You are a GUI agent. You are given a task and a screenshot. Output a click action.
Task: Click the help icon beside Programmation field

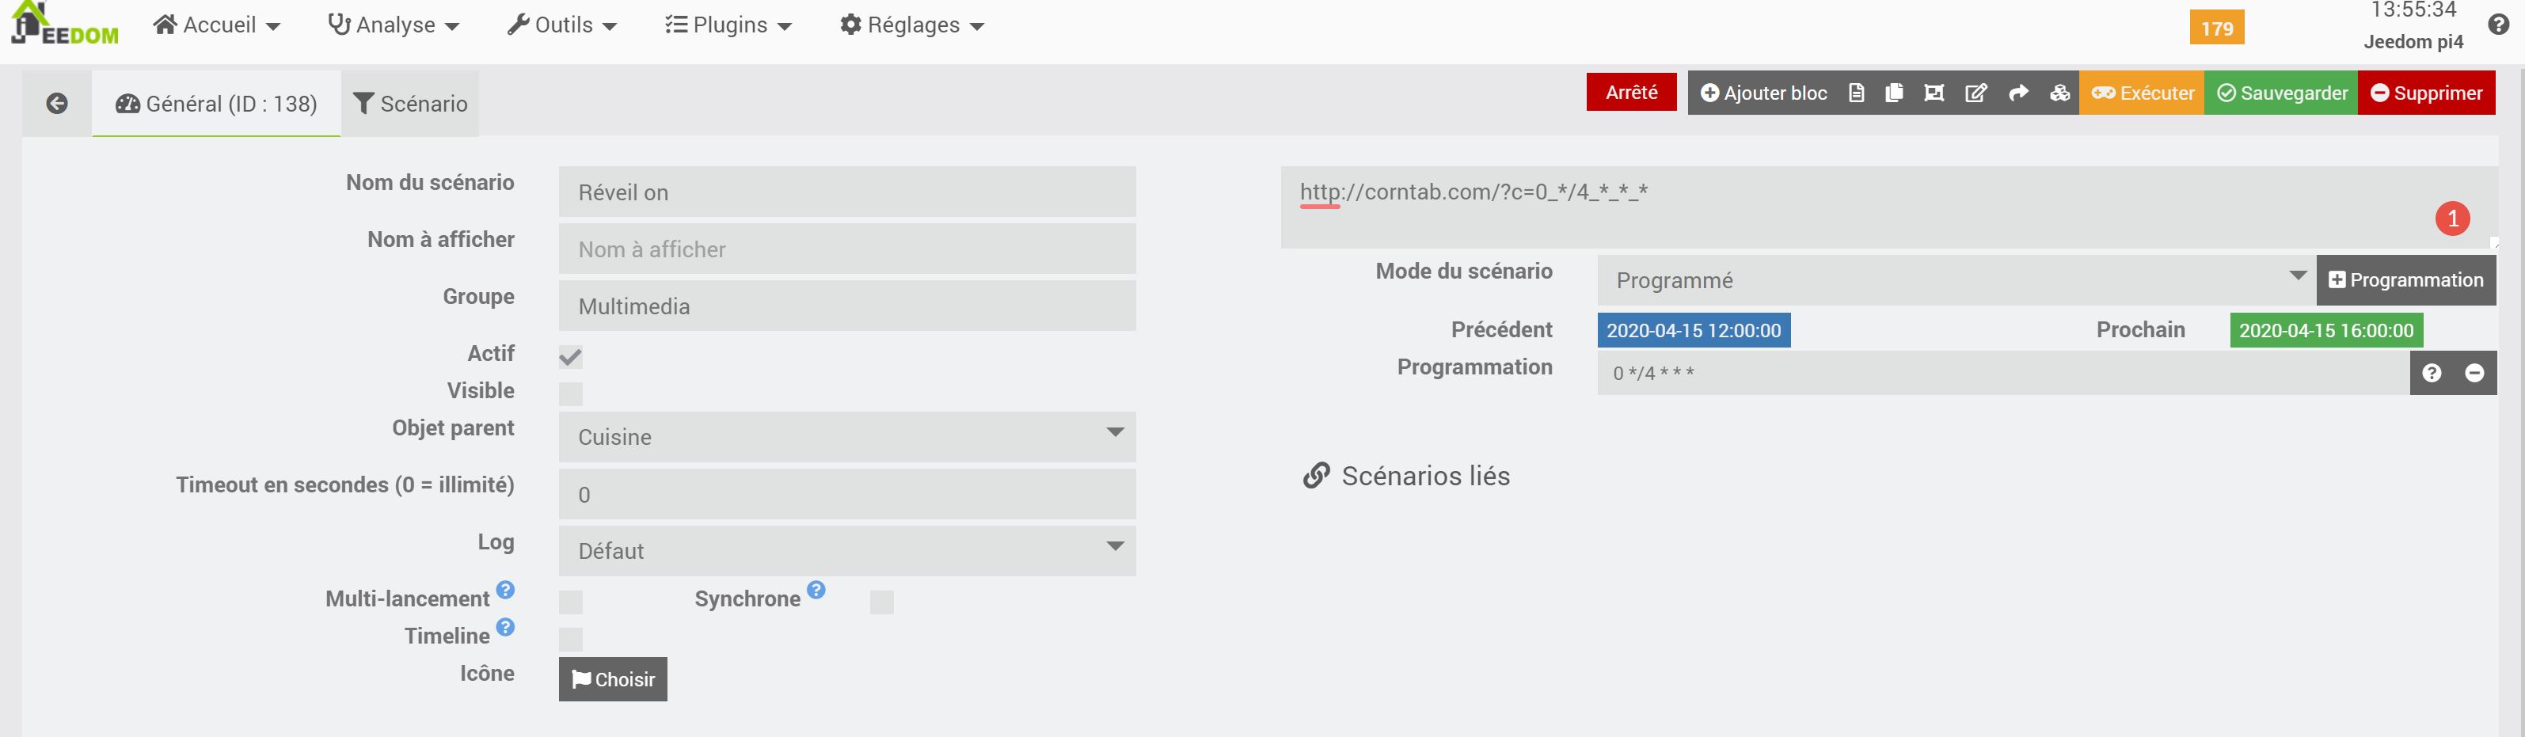2431,374
